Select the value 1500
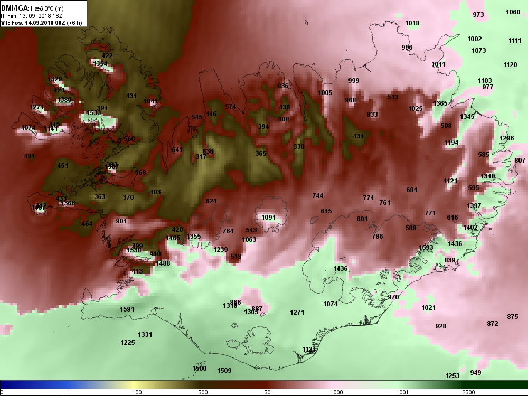Image resolution: width=528 pixels, height=396 pixels. pos(200,369)
